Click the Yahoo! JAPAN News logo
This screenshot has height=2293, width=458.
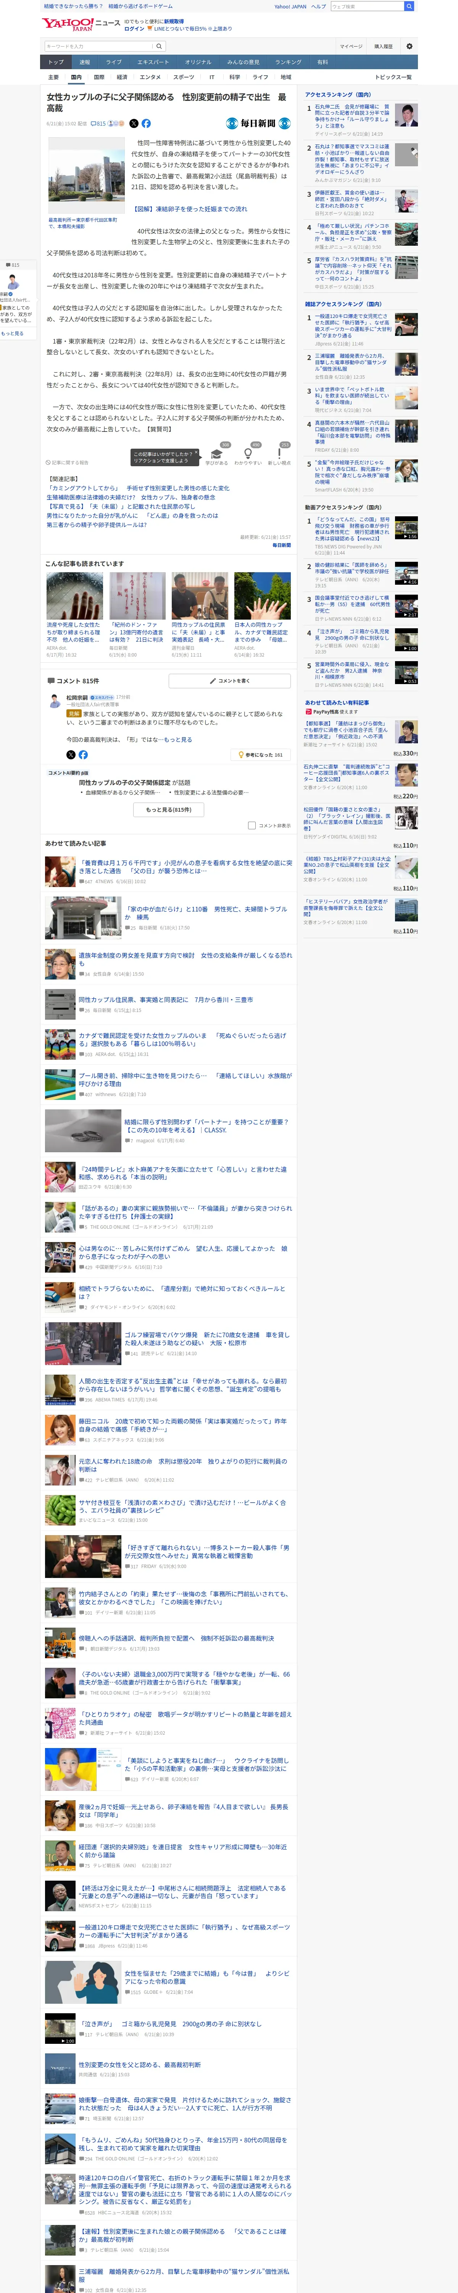(x=80, y=24)
